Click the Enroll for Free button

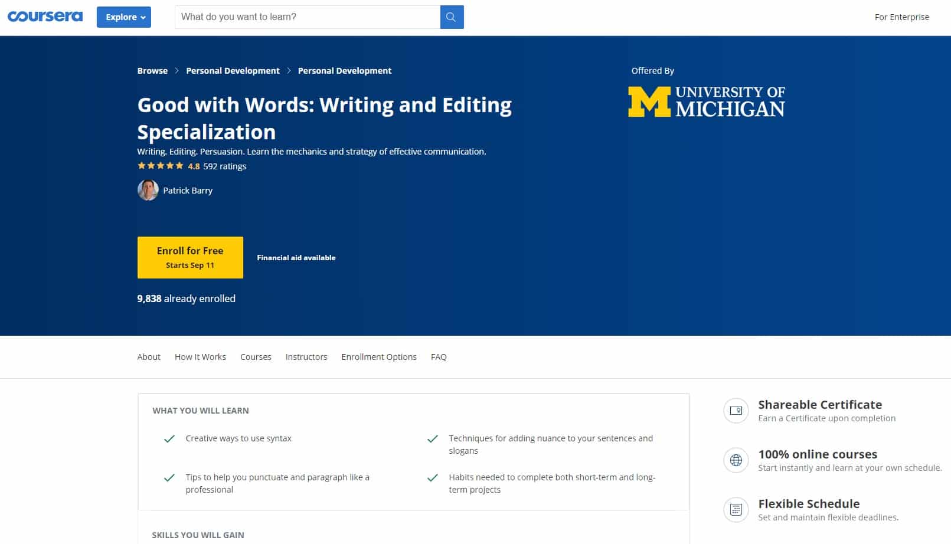[x=190, y=257]
